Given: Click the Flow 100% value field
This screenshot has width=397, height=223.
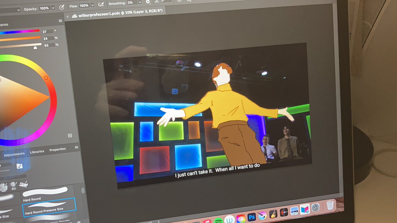Looking at the screenshot, I should (84, 6).
